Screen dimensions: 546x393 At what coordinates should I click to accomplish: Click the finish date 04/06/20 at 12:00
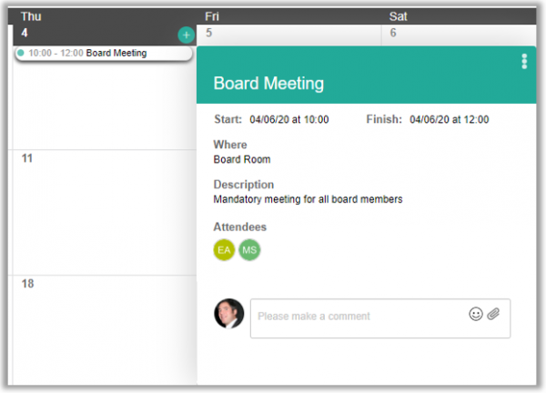pos(450,119)
